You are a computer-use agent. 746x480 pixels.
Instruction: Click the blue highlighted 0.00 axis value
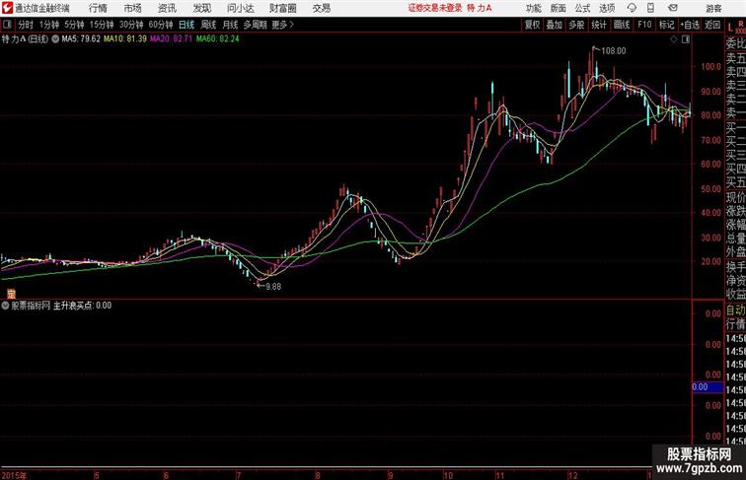pos(708,387)
